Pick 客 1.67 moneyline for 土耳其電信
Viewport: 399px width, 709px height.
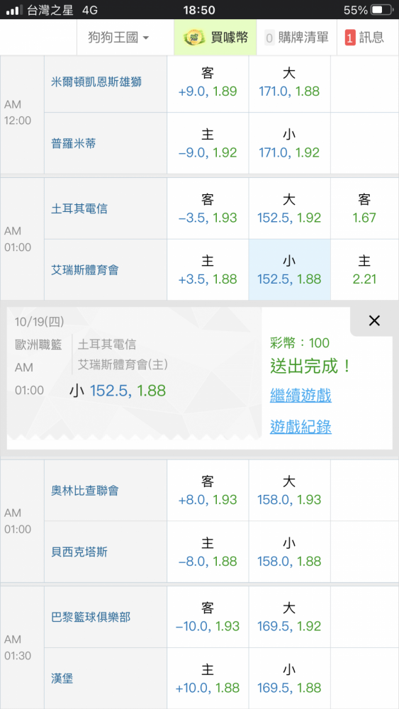click(x=364, y=208)
